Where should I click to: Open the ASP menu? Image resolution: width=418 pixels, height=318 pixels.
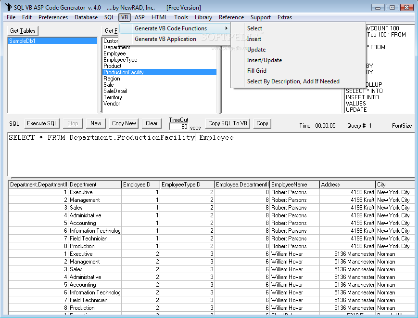pyautogui.click(x=139, y=17)
